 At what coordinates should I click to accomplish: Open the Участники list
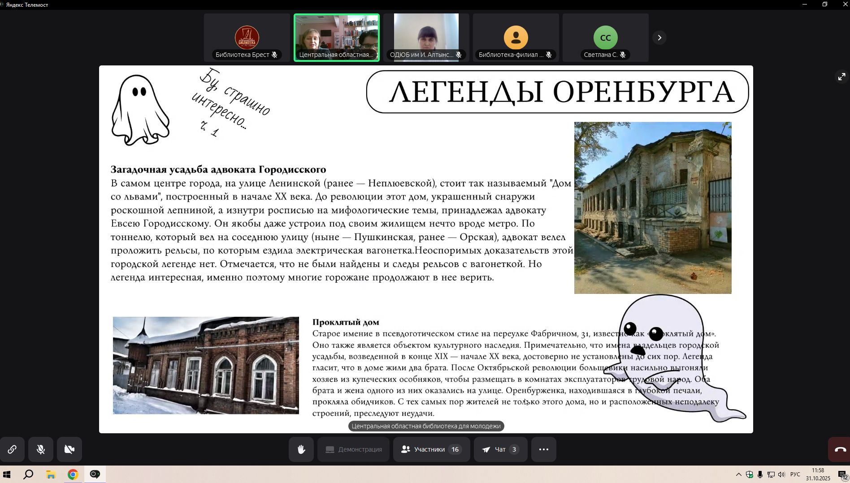click(x=431, y=449)
